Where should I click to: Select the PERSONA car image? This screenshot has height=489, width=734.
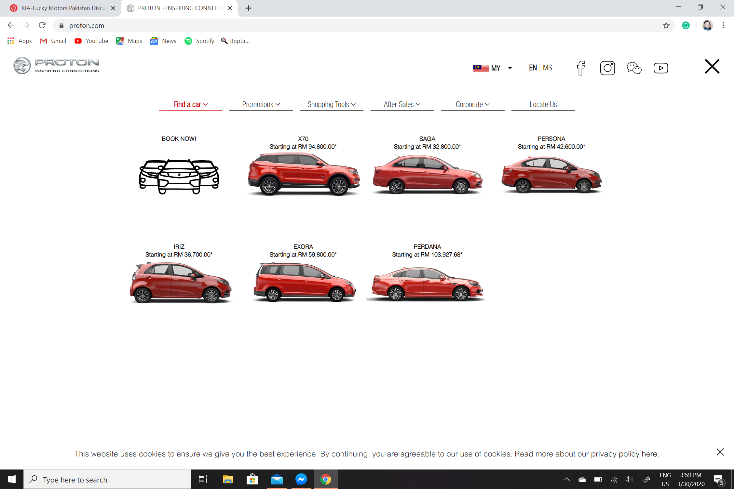pos(551,175)
